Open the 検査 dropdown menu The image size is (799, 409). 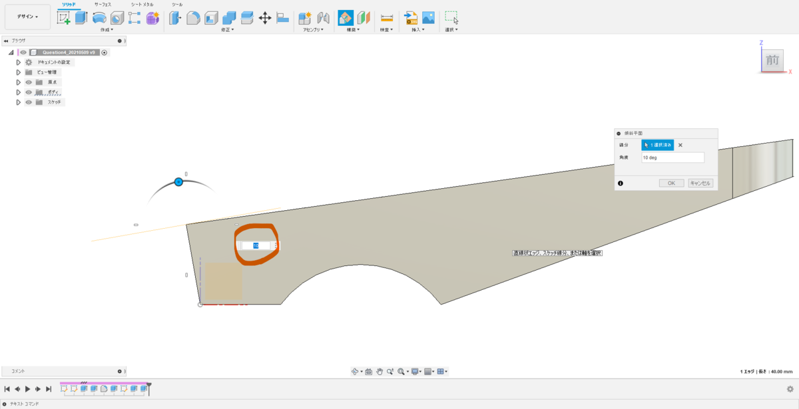point(386,30)
